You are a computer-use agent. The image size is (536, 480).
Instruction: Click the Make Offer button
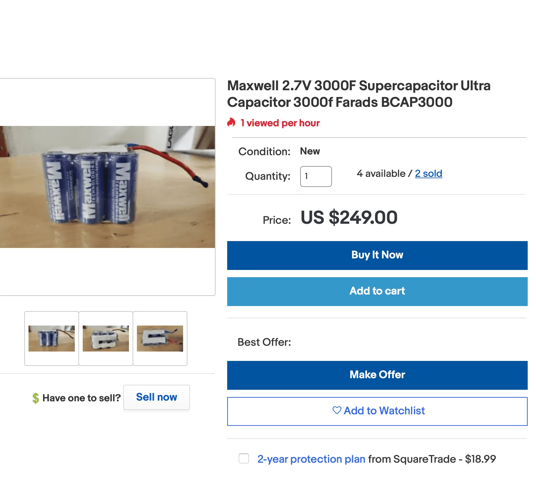pyautogui.click(x=377, y=375)
